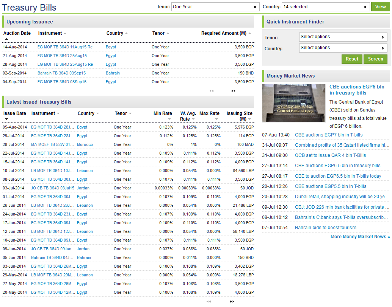Open 'More Money Market News' link
The width and height of the screenshot is (392, 307).
pyautogui.click(x=360, y=237)
